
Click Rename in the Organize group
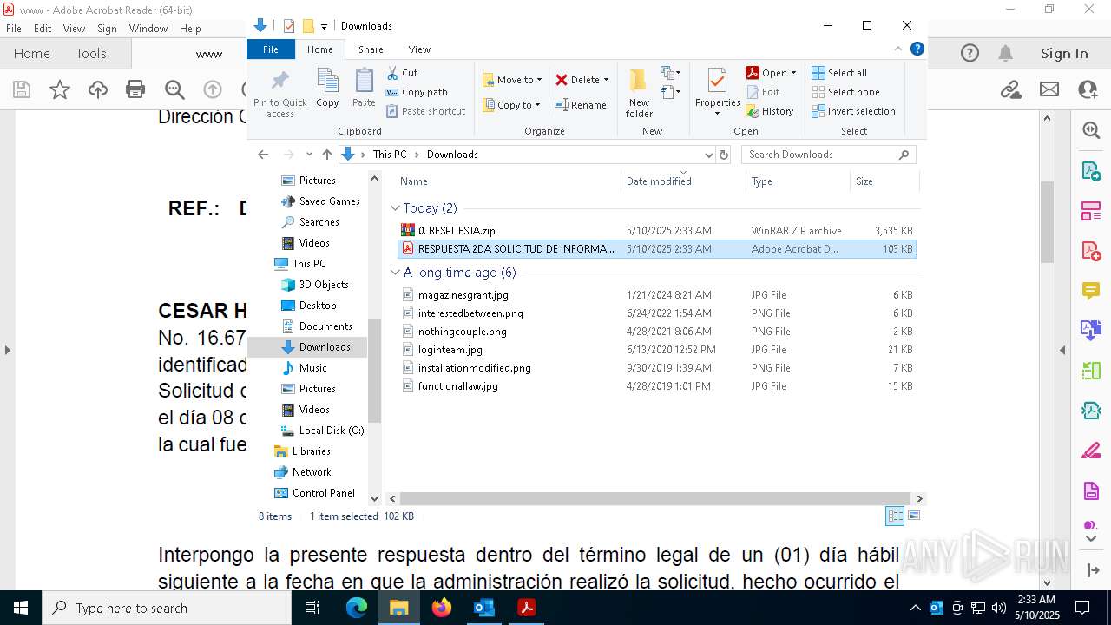coord(581,105)
